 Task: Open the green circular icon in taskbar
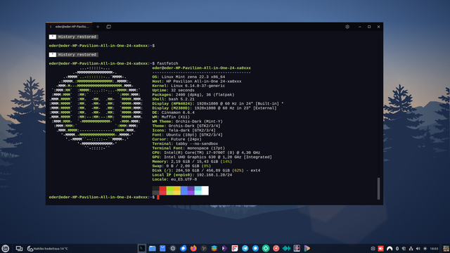266,248
